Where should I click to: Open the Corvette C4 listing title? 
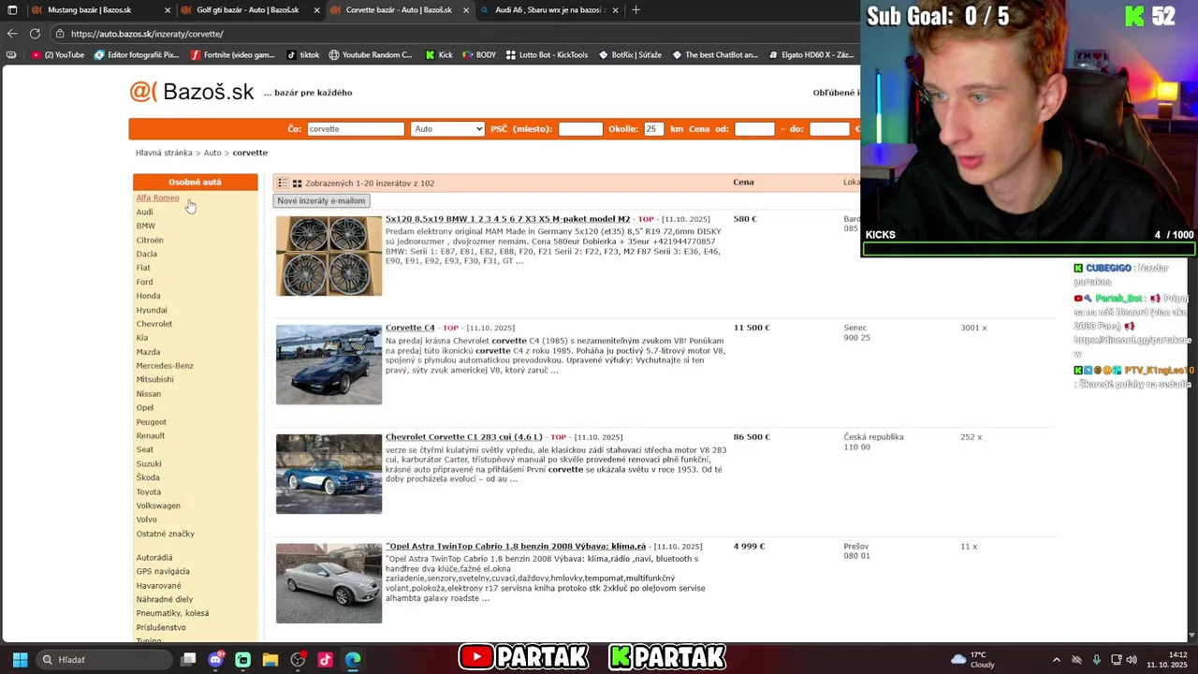point(410,328)
